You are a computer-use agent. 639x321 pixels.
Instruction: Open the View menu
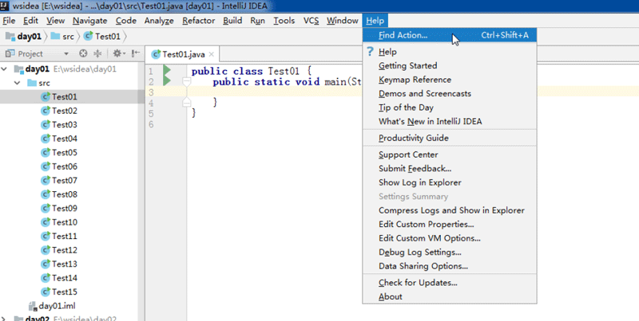(55, 21)
